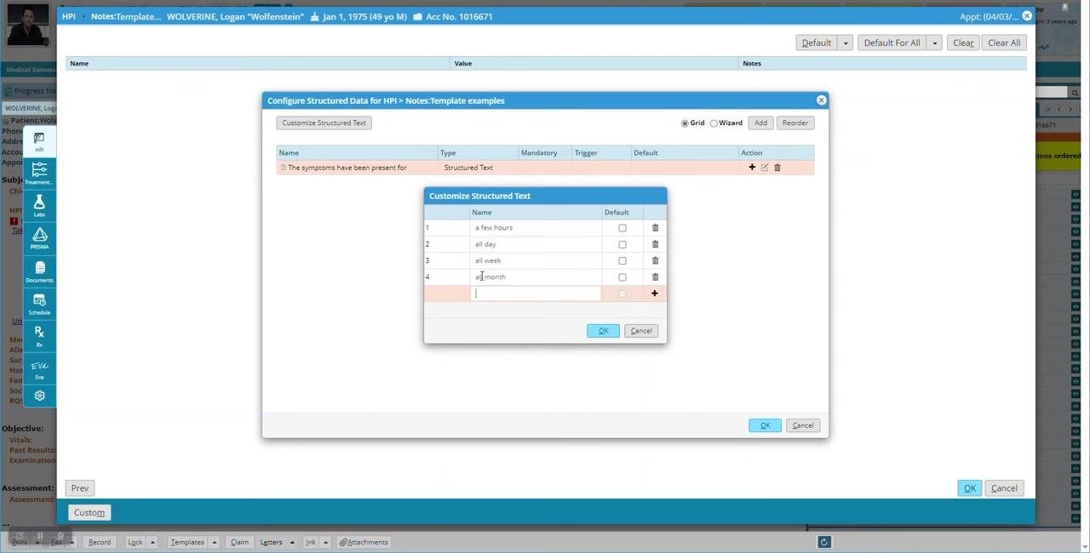Open the Treatment sidebar section
This screenshot has width=1090, height=553.
tap(39, 174)
